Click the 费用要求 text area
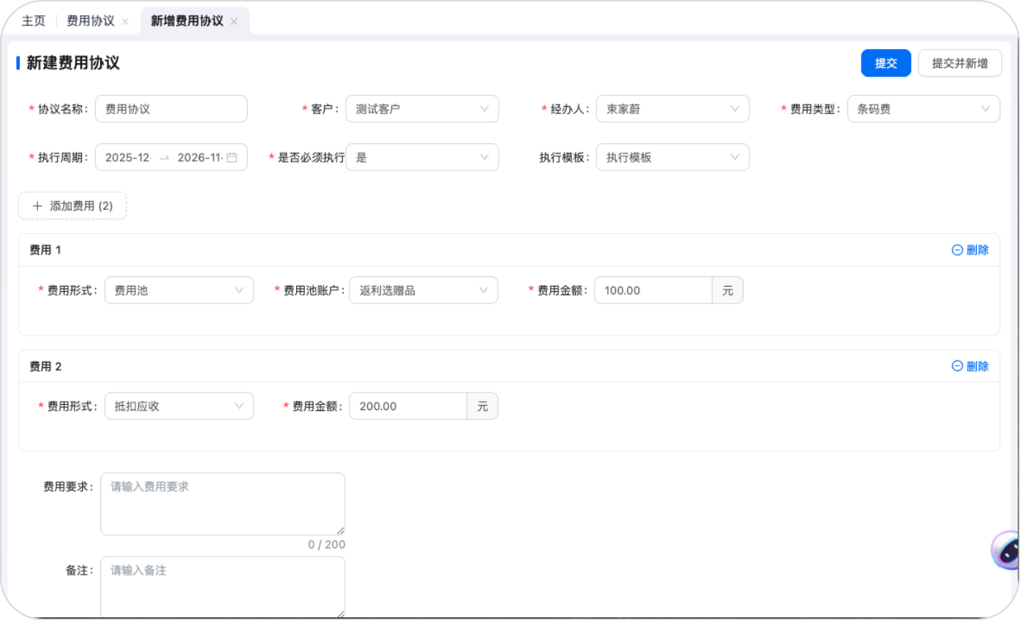This screenshot has width=1020, height=620. 223,504
